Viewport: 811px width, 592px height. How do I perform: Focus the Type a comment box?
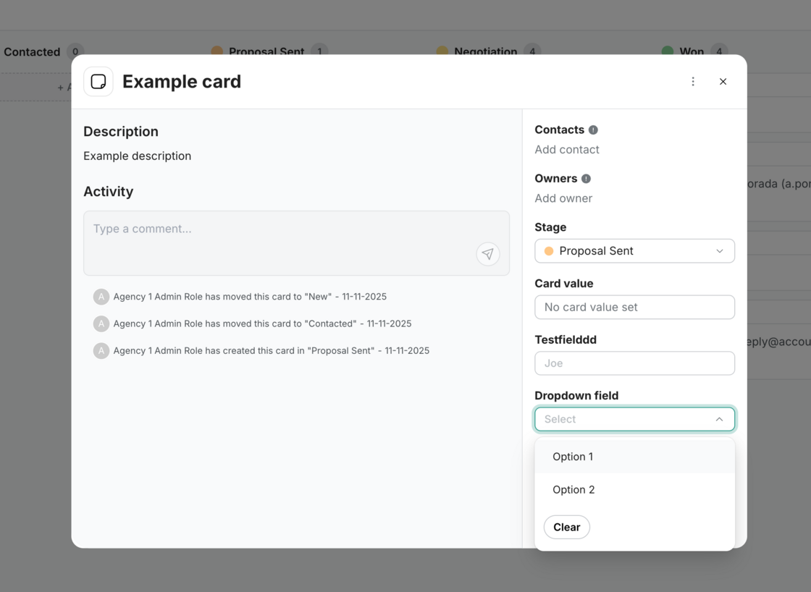(x=296, y=243)
